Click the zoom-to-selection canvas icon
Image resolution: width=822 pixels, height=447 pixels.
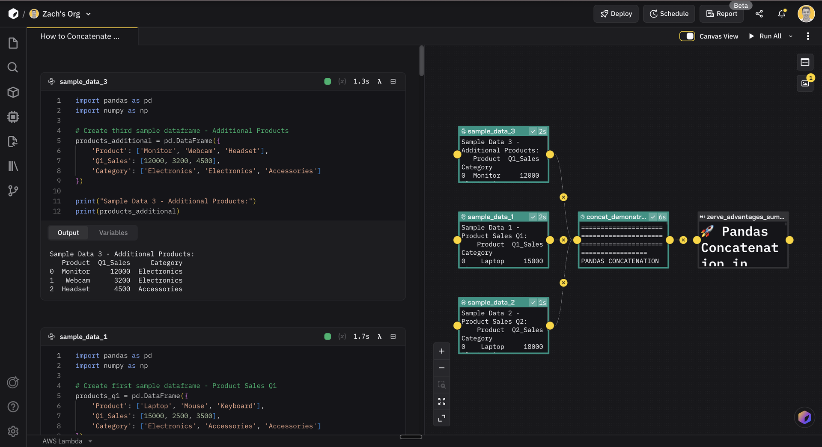[442, 384]
